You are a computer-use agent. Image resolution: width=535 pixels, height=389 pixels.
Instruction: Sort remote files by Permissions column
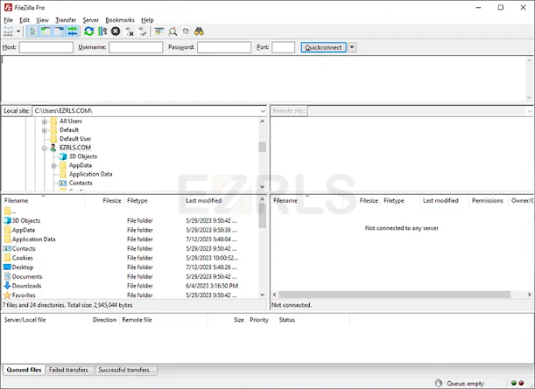coord(489,201)
